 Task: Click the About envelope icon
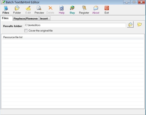96,8
